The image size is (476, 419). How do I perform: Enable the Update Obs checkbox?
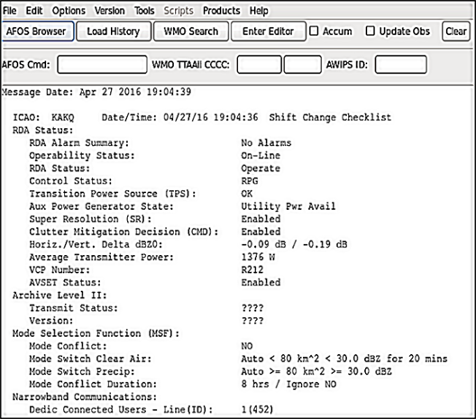370,31
